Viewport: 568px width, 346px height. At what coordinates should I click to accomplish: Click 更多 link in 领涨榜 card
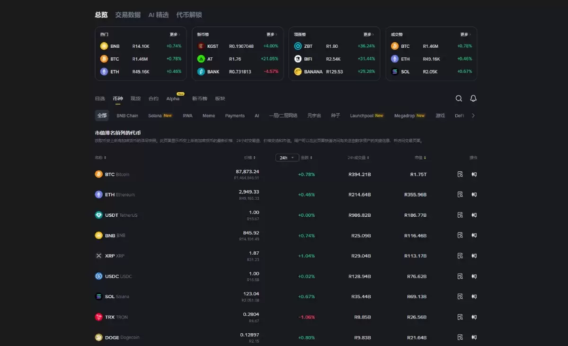[368, 35]
